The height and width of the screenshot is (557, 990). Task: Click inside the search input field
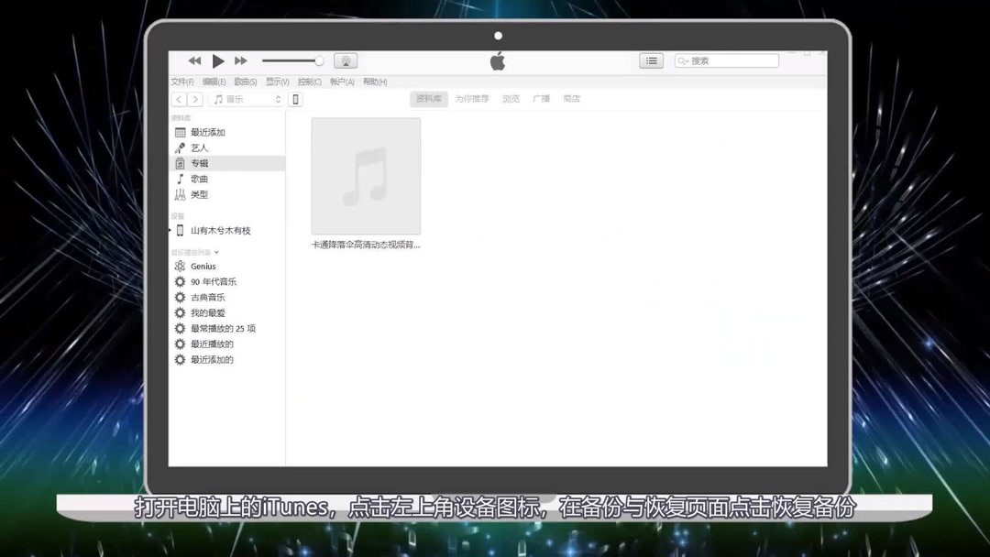tap(729, 60)
